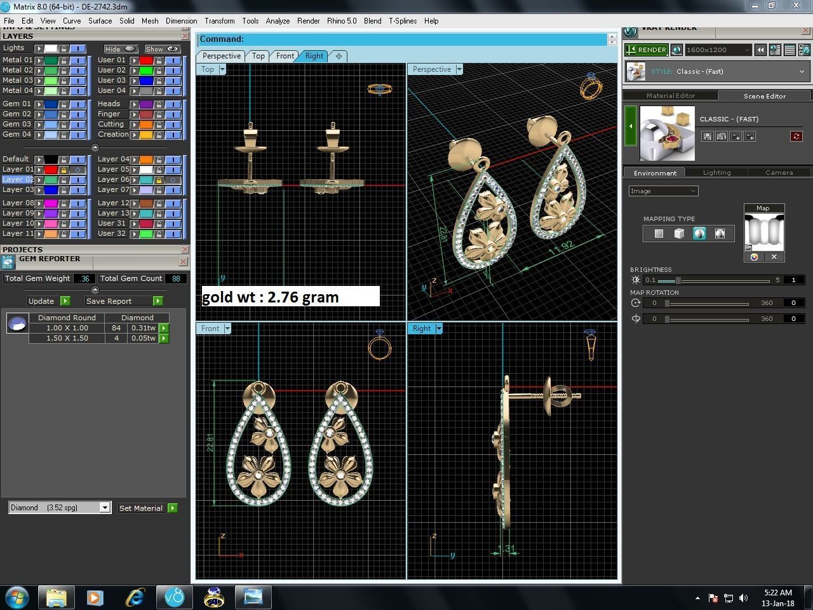Image resolution: width=813 pixels, height=610 pixels.
Task: Click the Top viewport ring preview icon
Action: coord(380,89)
